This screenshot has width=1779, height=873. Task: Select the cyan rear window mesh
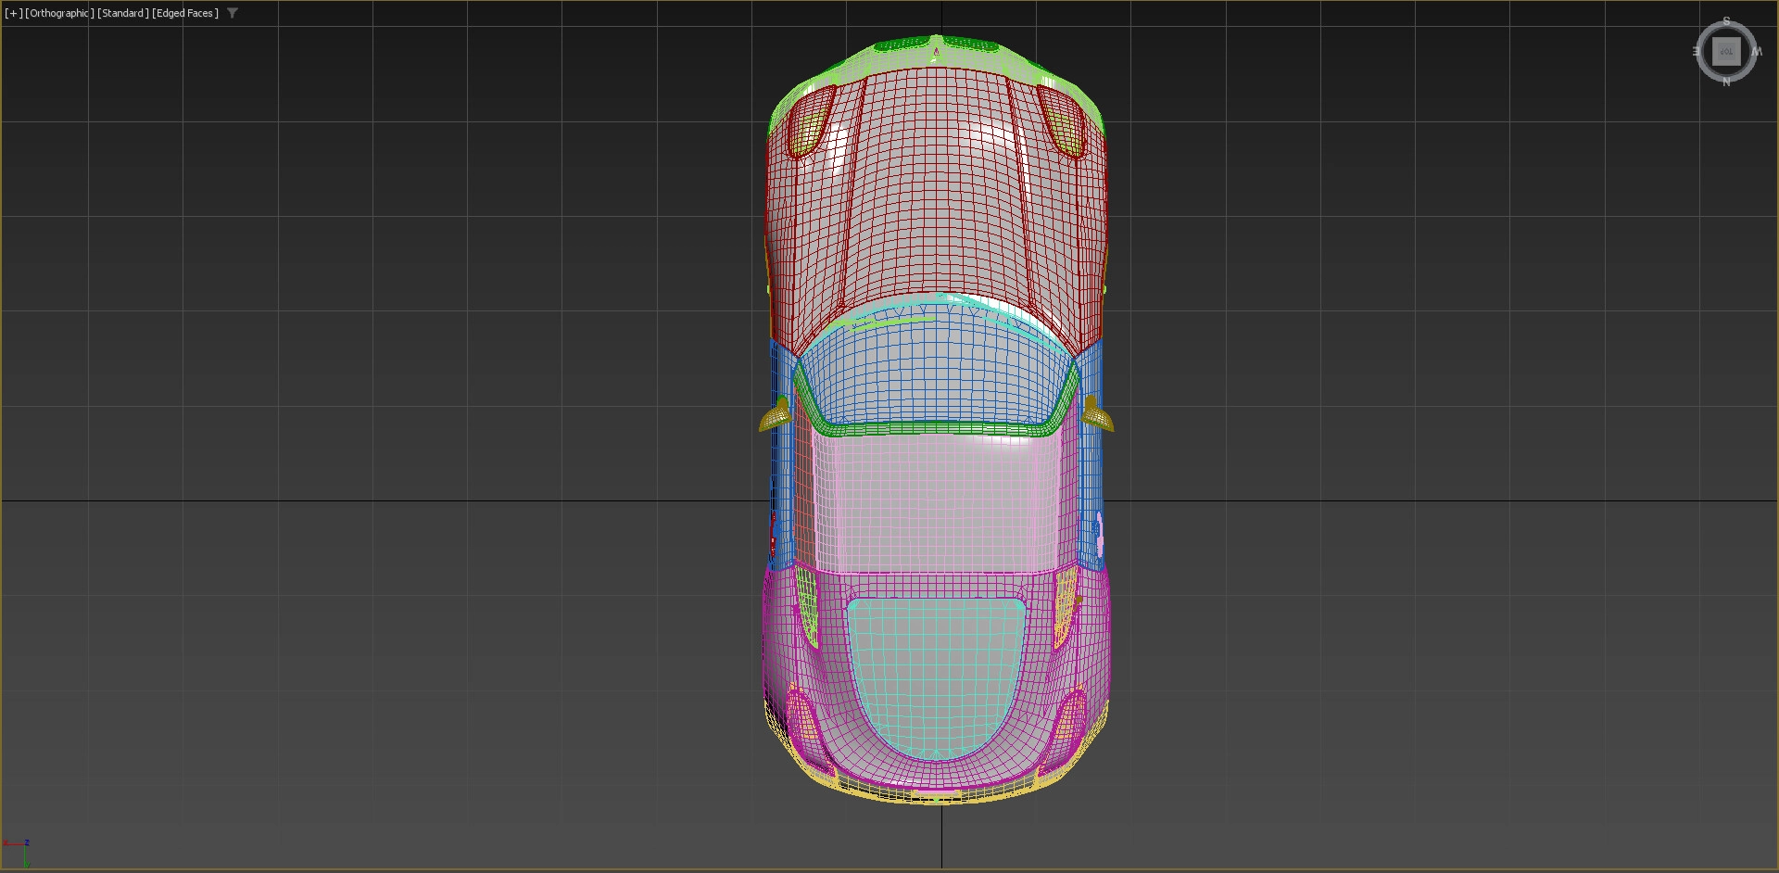coord(936,677)
